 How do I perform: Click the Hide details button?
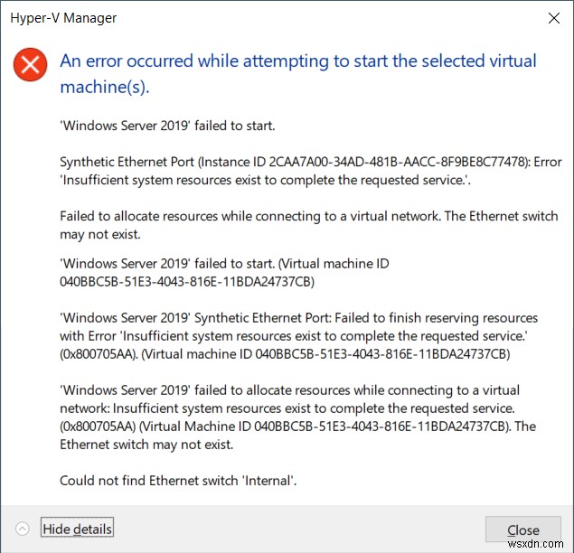pyautogui.click(x=77, y=529)
